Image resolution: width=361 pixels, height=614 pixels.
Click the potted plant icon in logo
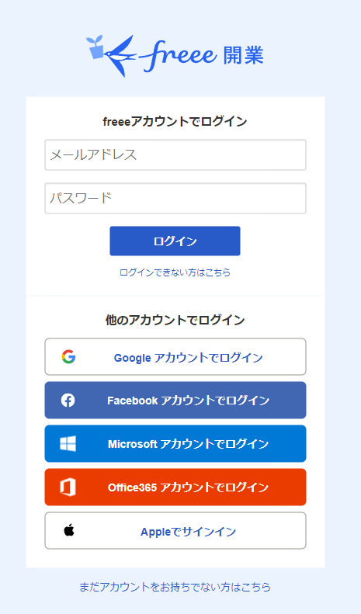(x=95, y=47)
